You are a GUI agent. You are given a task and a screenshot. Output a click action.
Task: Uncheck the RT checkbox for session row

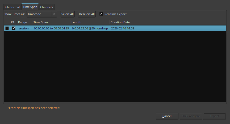14,28
